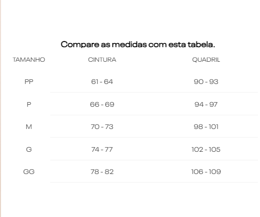Click the 'Compare as medidas' heading
This screenshot has height=217, width=260.
[x=138, y=45]
